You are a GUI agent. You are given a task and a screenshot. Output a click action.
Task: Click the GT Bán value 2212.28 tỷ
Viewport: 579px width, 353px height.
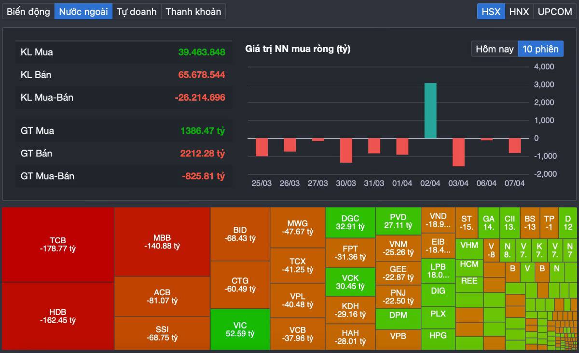pyautogui.click(x=203, y=153)
